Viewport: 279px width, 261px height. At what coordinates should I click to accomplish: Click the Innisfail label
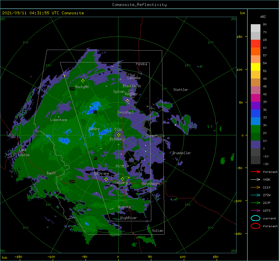click(125, 112)
